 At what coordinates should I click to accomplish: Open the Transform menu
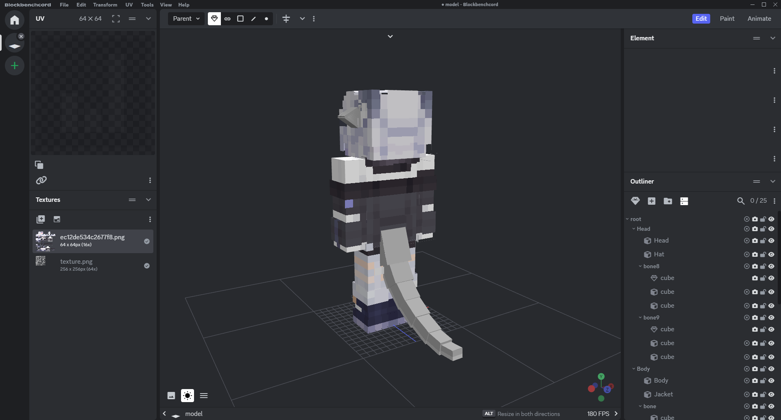tap(105, 4)
